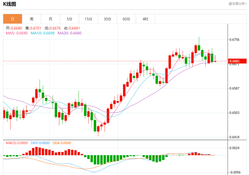Switch to the 4时 chart tab
Image resolution: width=249 pixels, height=175 pixels.
click(145, 19)
